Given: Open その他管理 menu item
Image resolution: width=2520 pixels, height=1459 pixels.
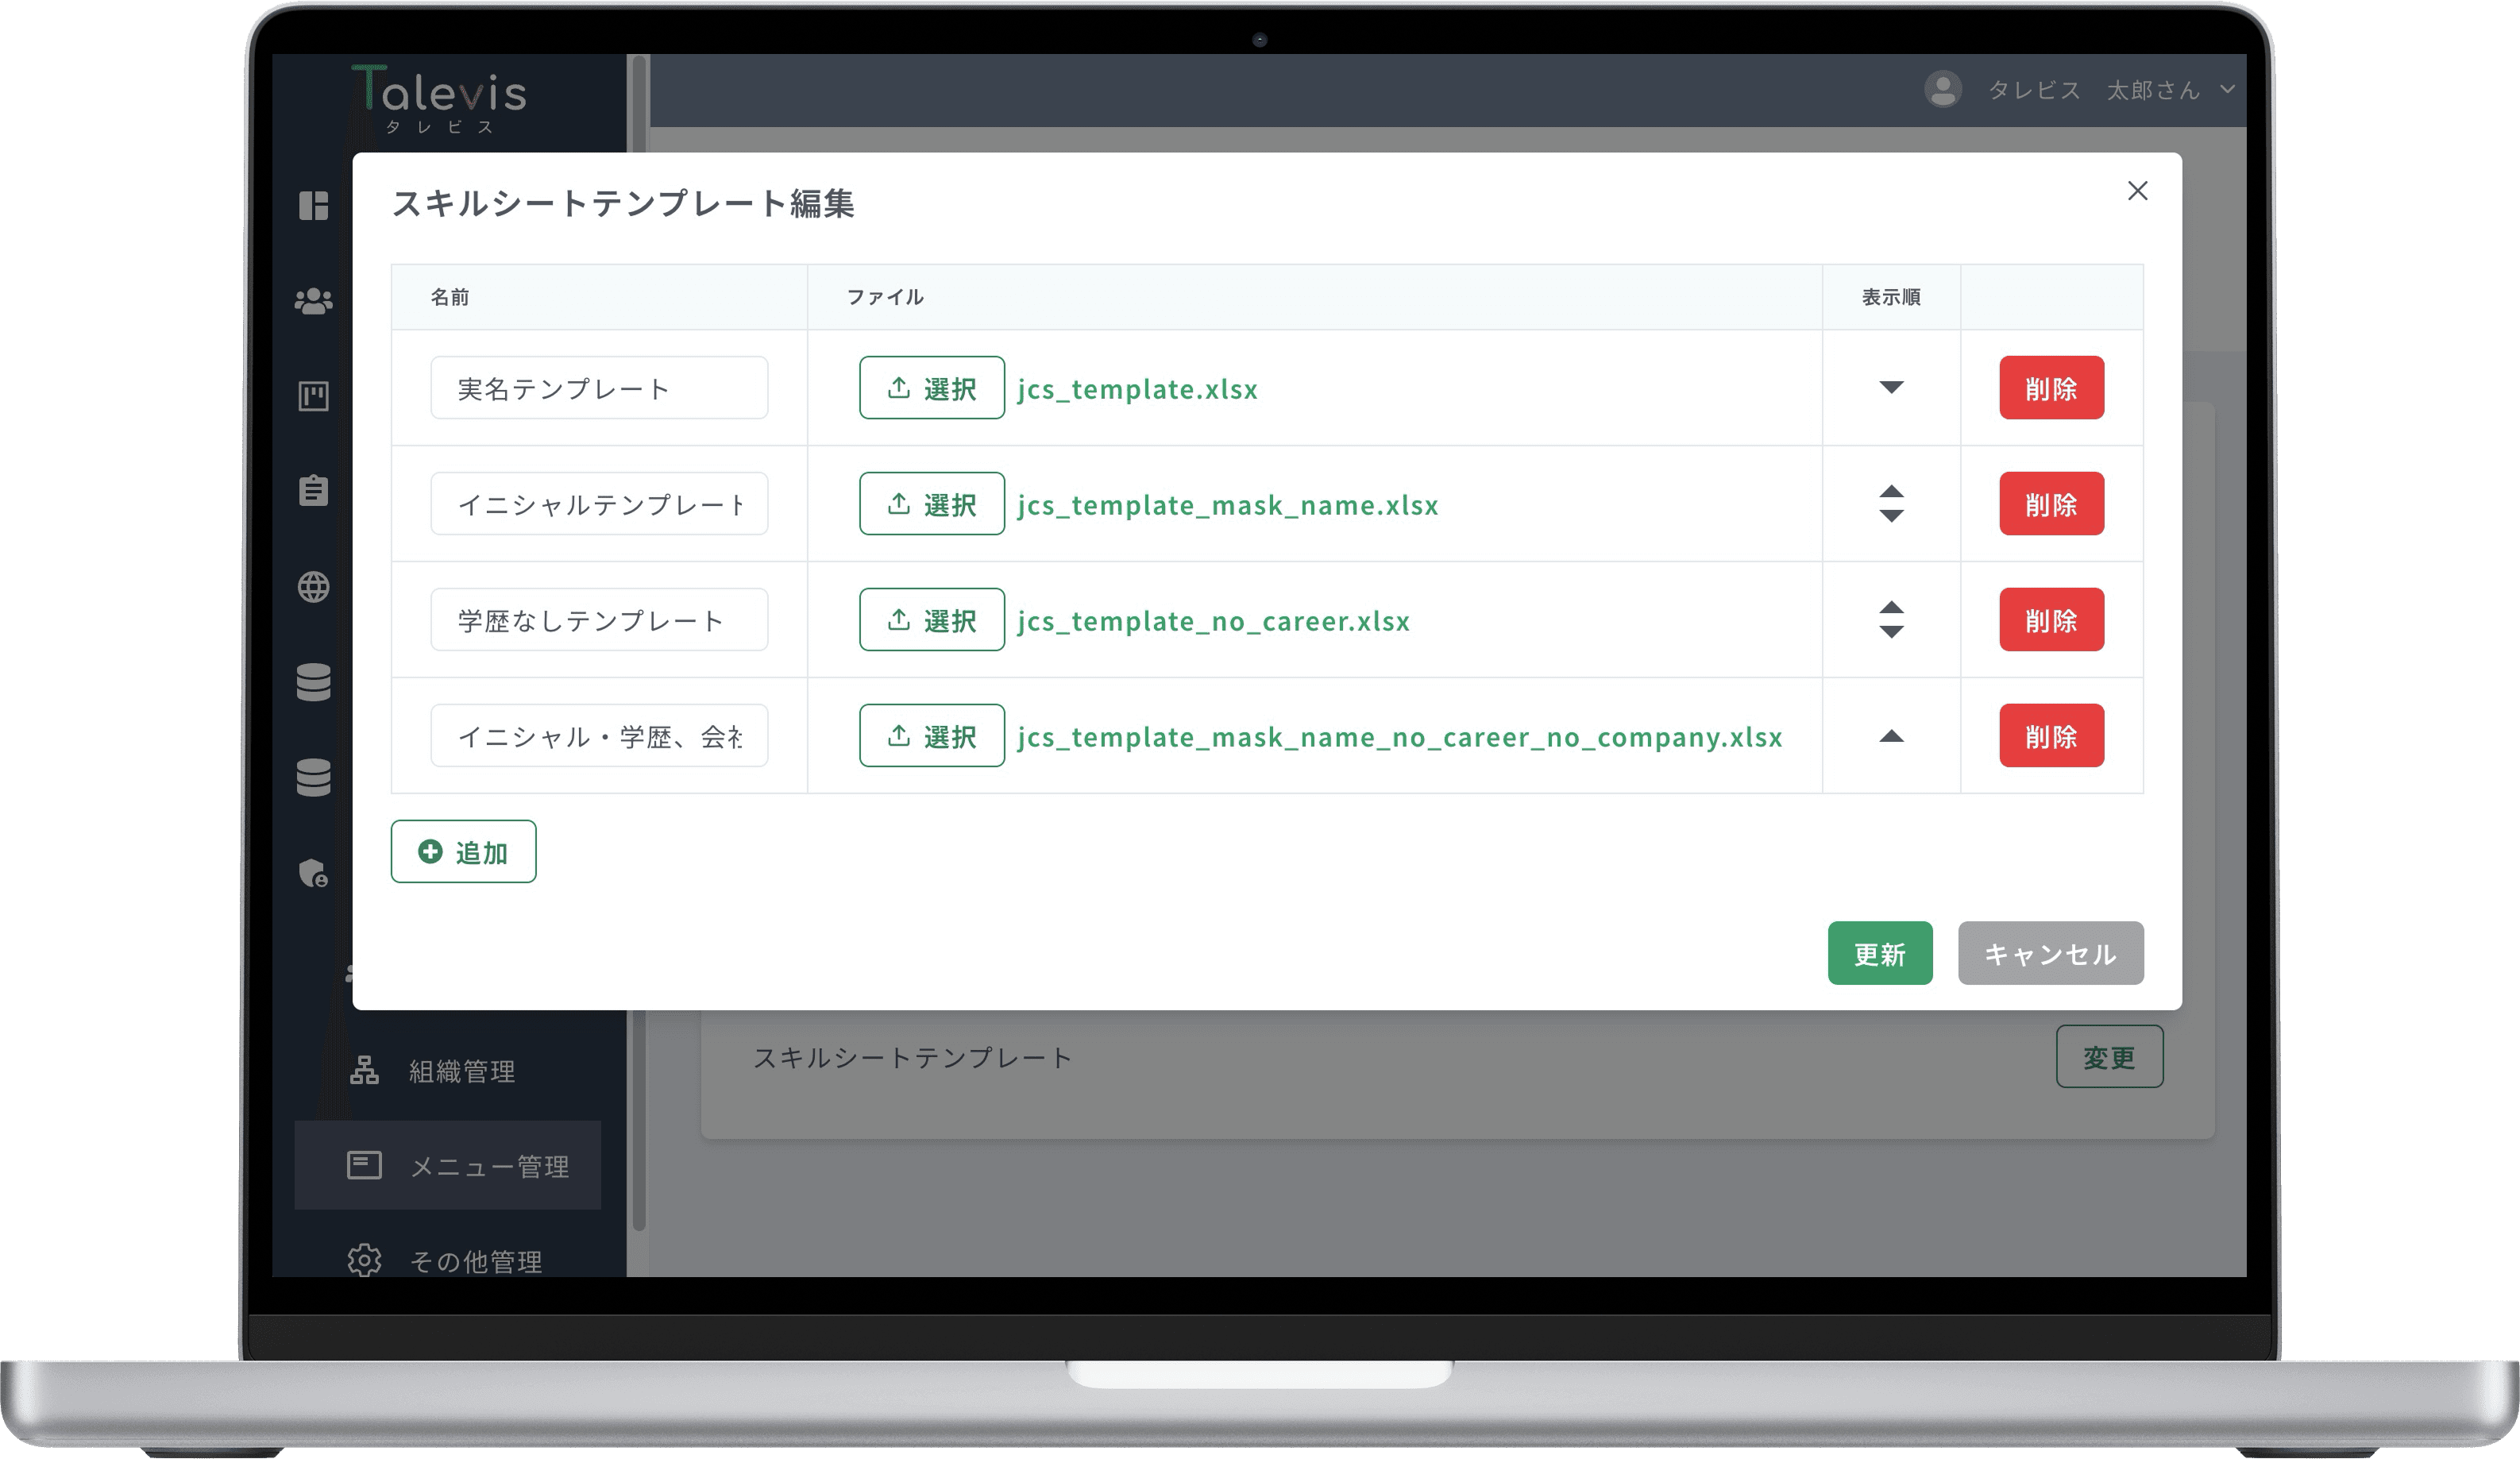Looking at the screenshot, I should pos(447,1260).
